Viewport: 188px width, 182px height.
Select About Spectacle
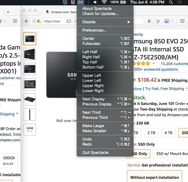coord(105,9)
